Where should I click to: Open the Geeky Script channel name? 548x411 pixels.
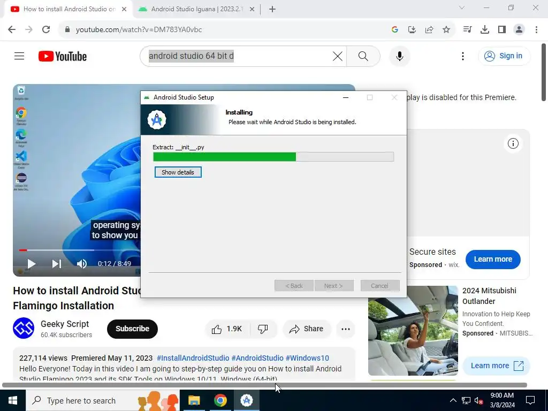65,324
